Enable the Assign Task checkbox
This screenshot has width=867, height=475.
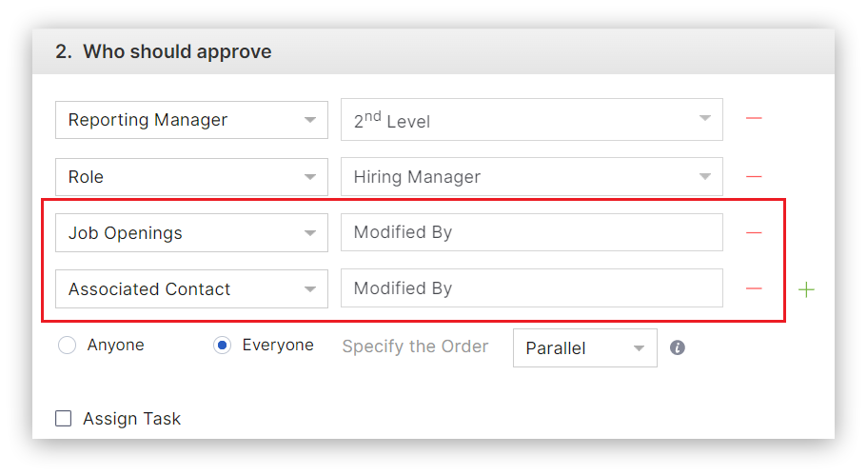(64, 418)
